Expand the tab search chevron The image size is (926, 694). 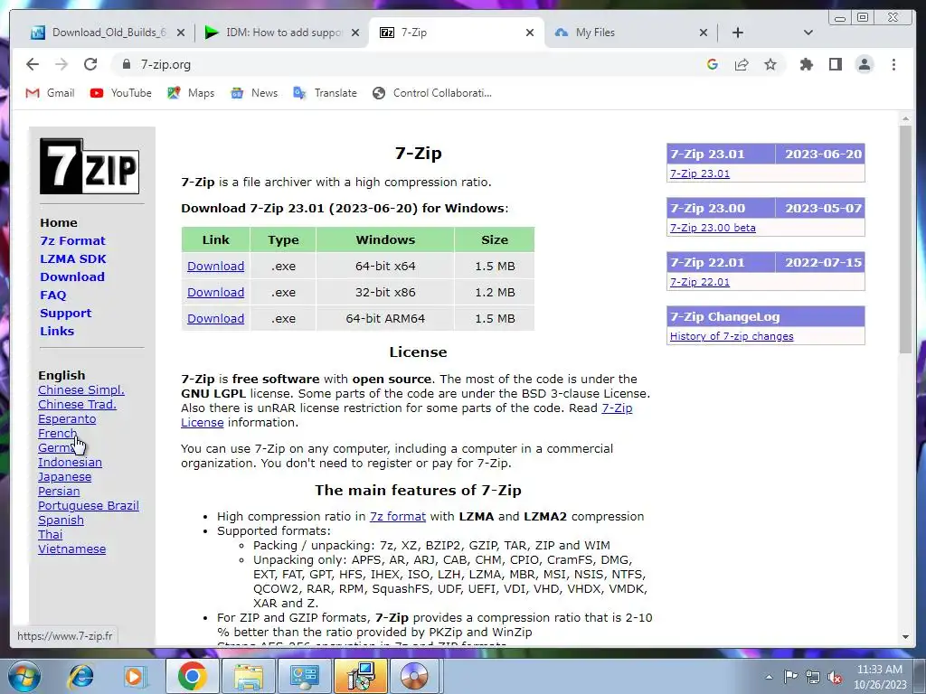click(x=808, y=33)
